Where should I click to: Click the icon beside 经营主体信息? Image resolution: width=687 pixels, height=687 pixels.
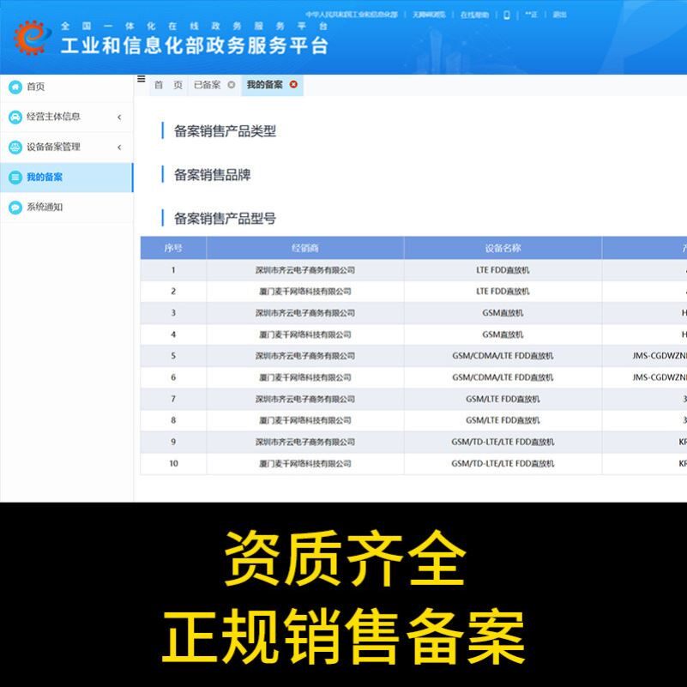pos(15,117)
